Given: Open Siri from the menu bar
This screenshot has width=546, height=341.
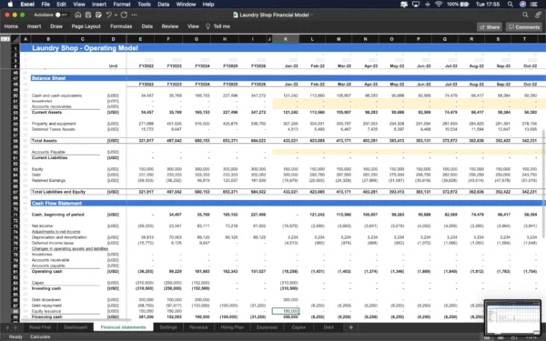Looking at the screenshot, I should coord(522,5).
